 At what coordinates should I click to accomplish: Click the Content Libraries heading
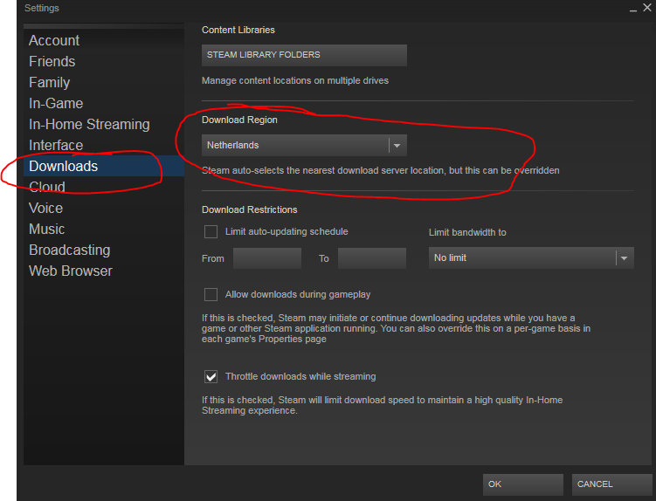238,30
